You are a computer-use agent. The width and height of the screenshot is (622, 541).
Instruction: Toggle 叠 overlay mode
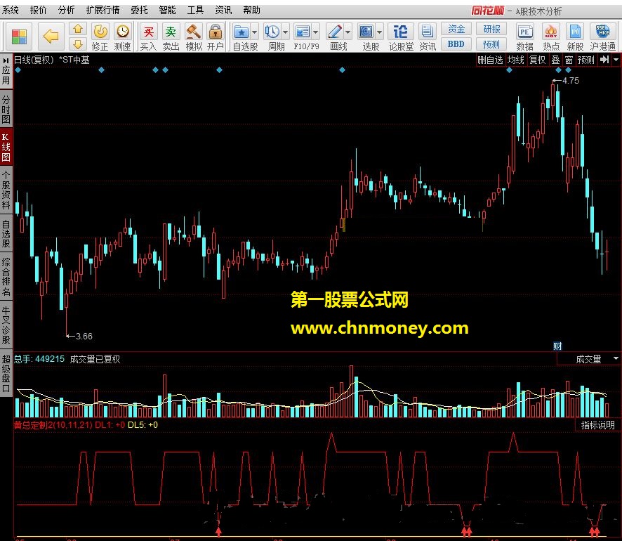click(x=556, y=60)
